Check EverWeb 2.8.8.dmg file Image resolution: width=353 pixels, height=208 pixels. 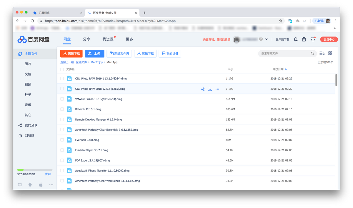[62, 140]
